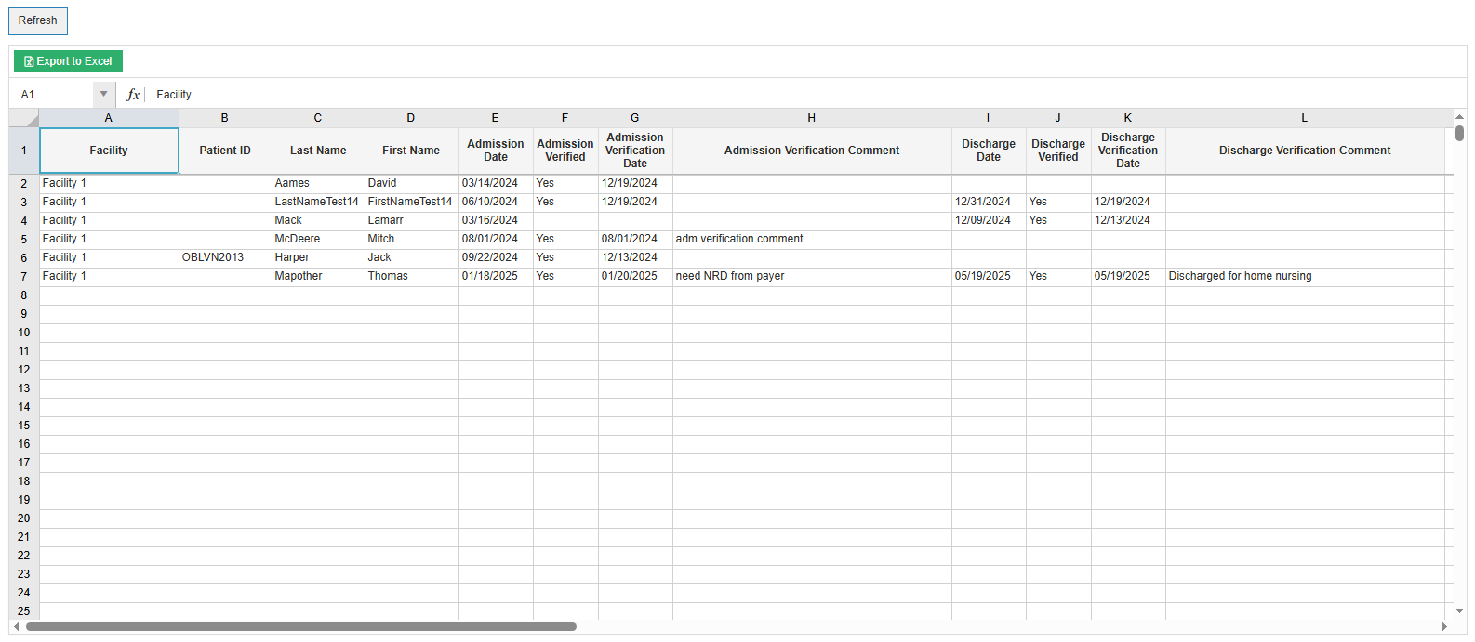The image size is (1475, 642).
Task: Click the Refresh button
Action: (x=38, y=20)
